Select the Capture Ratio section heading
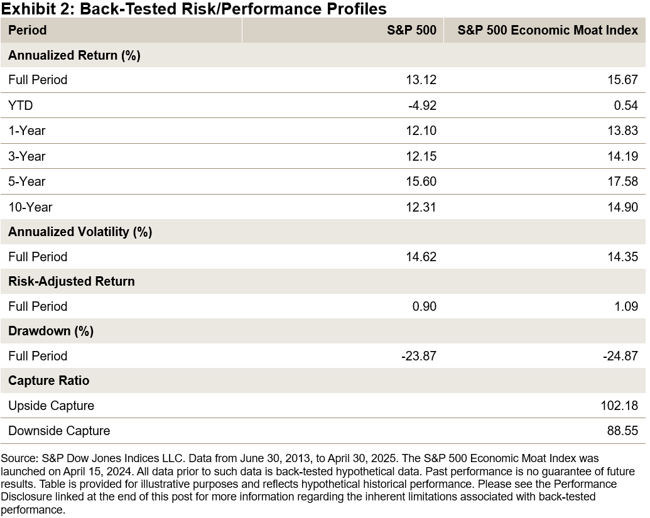 [49, 380]
